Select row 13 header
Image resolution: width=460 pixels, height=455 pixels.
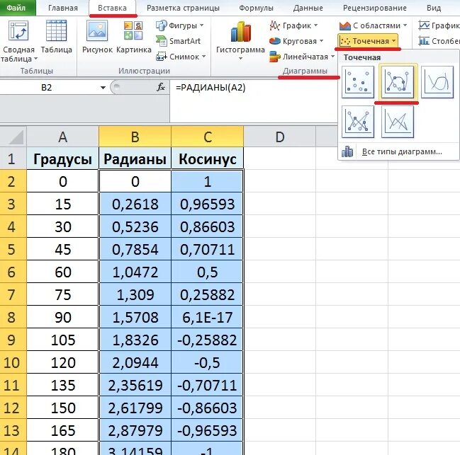tap(13, 430)
